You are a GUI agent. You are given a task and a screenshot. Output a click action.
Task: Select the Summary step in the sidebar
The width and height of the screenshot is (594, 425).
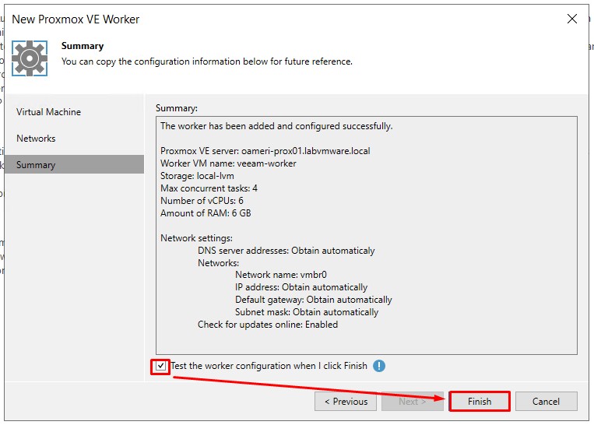pyautogui.click(x=36, y=165)
